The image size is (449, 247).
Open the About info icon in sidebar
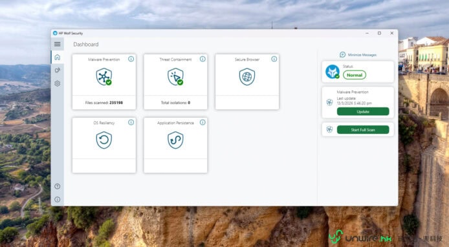(x=58, y=199)
